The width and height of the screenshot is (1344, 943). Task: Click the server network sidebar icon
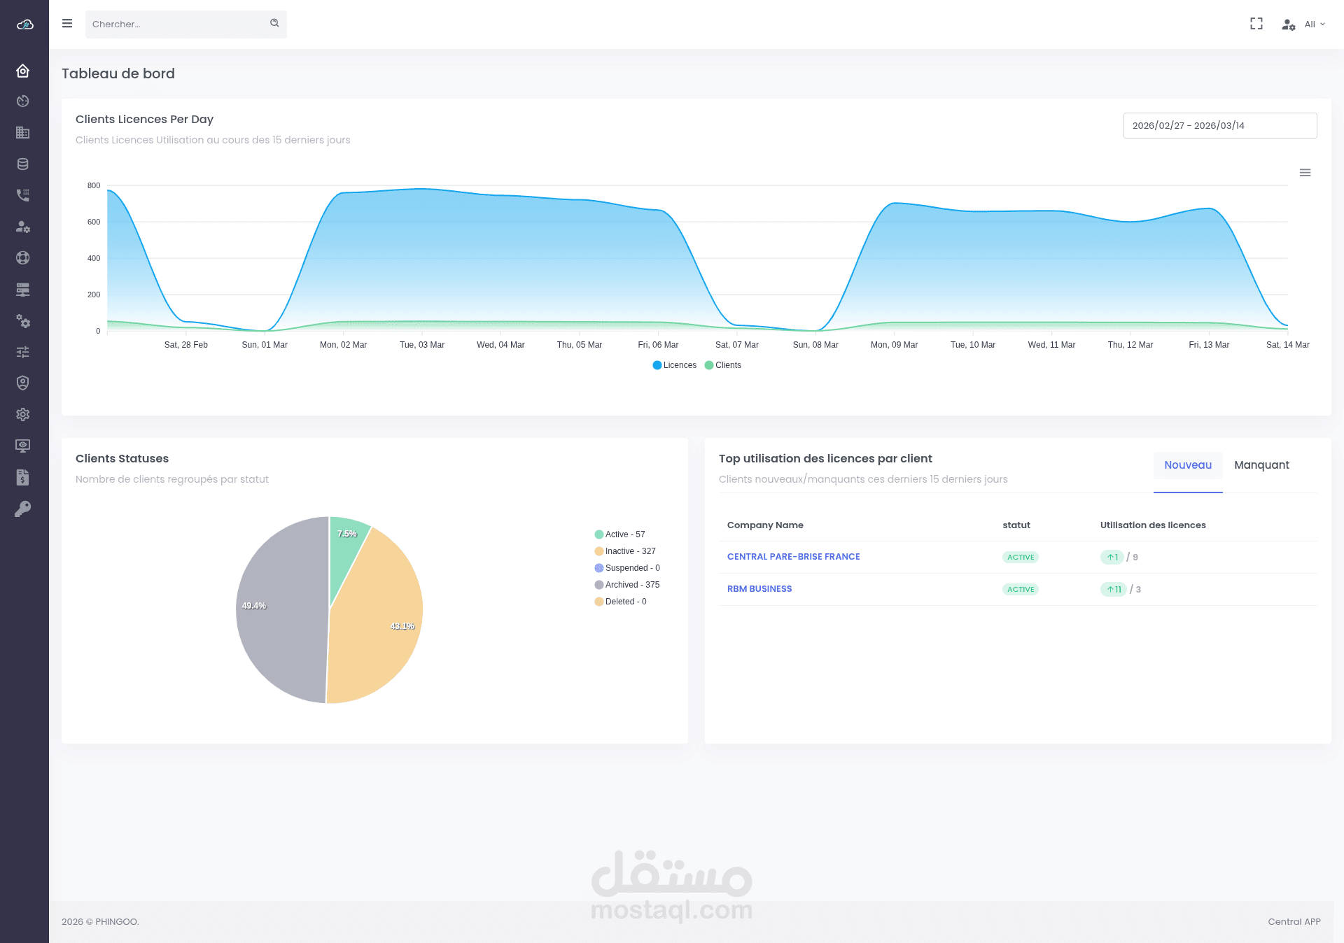coord(23,290)
